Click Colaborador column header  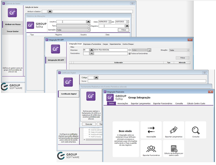[x=119, y=62]
